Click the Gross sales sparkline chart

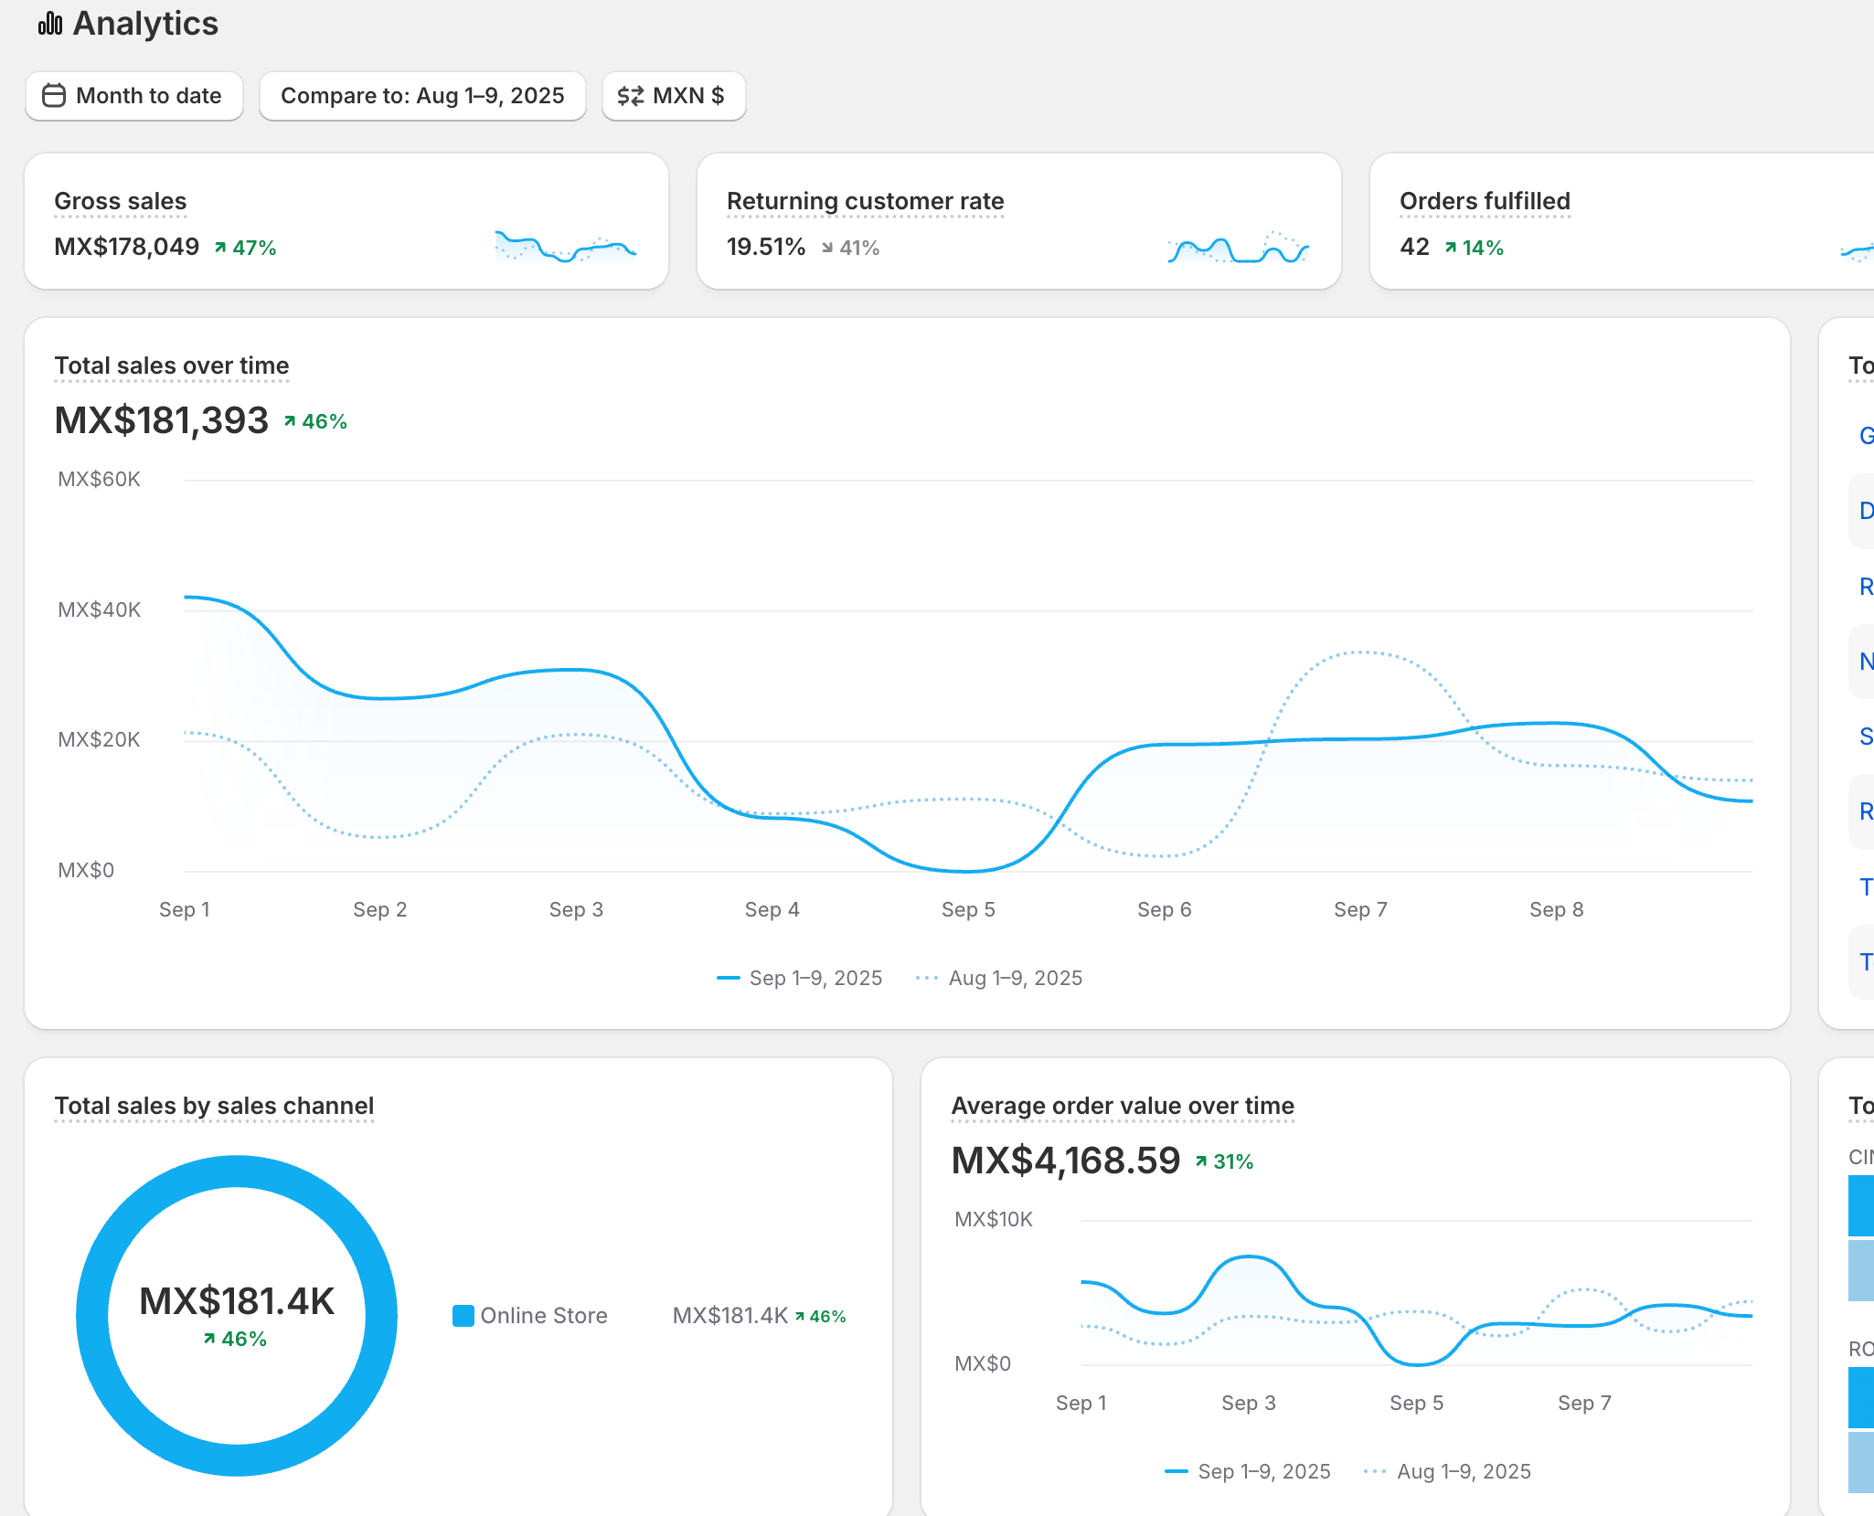[565, 247]
